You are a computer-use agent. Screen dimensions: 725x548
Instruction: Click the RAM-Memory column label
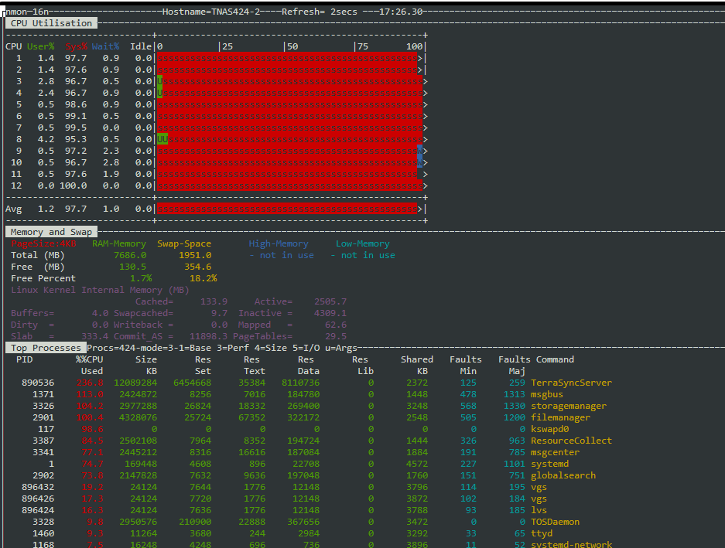pos(119,243)
